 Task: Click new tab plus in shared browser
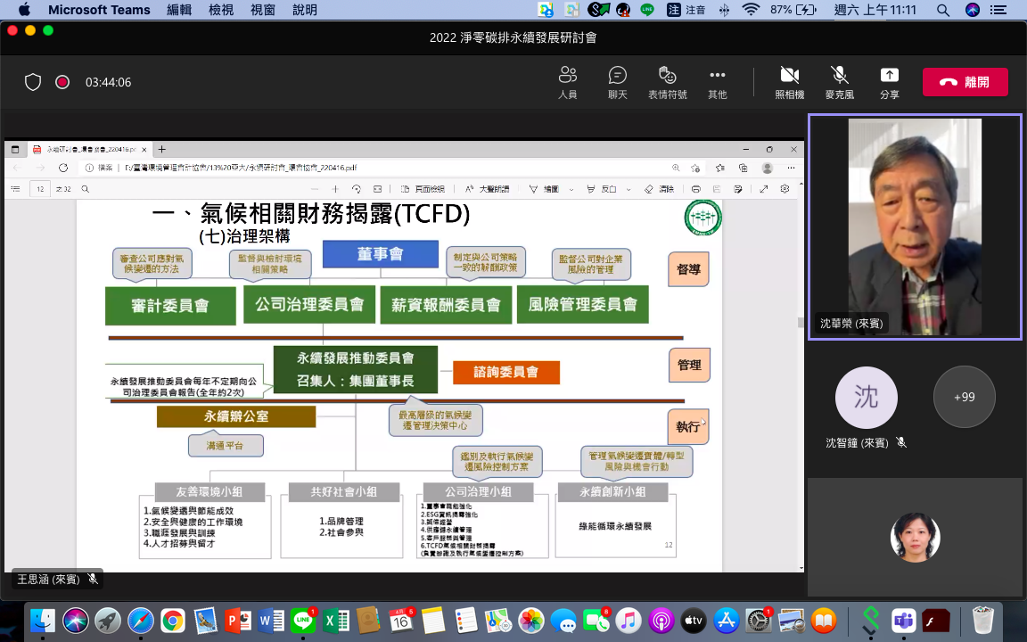[161, 150]
